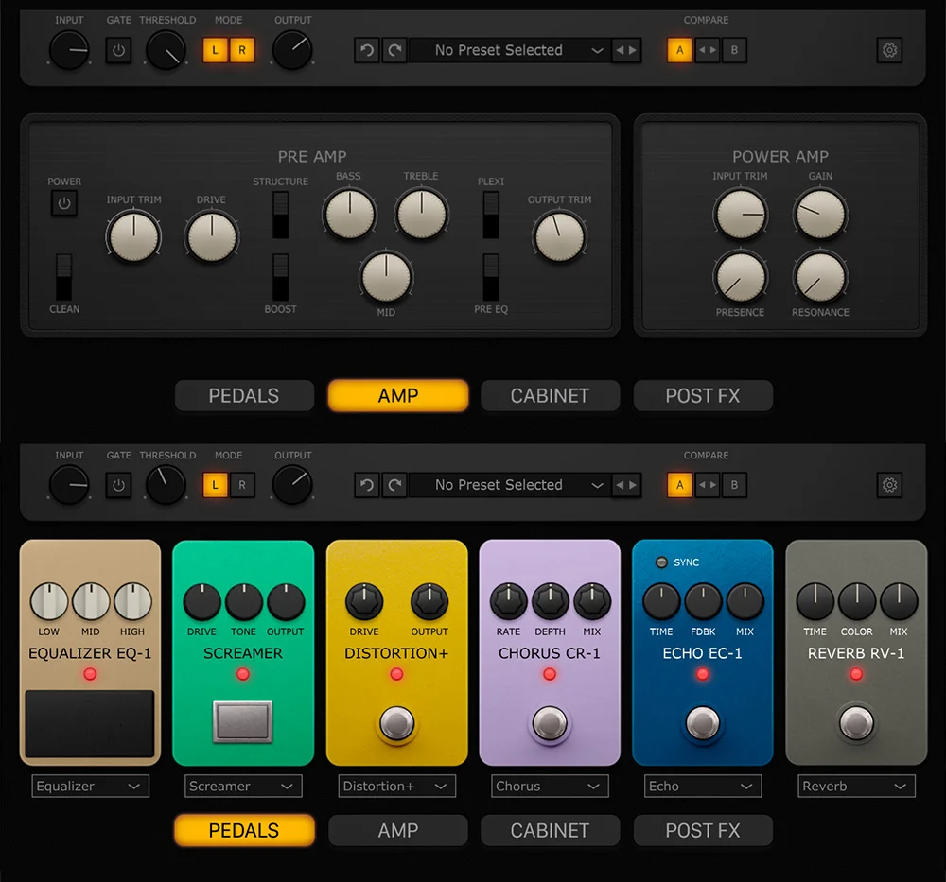946x882 pixels.
Task: Open the Reverb pedal slot dropdown
Action: click(856, 787)
